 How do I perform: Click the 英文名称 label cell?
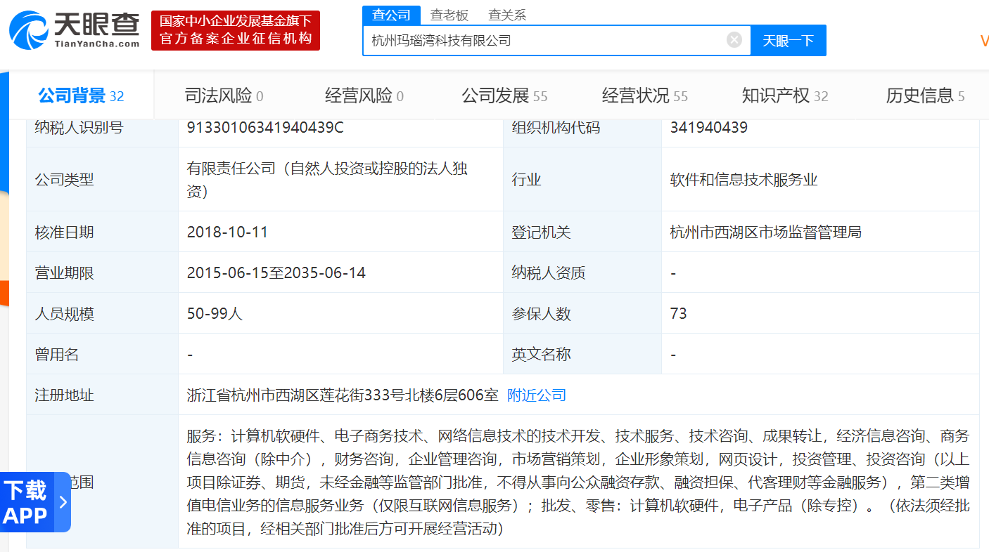click(x=582, y=354)
